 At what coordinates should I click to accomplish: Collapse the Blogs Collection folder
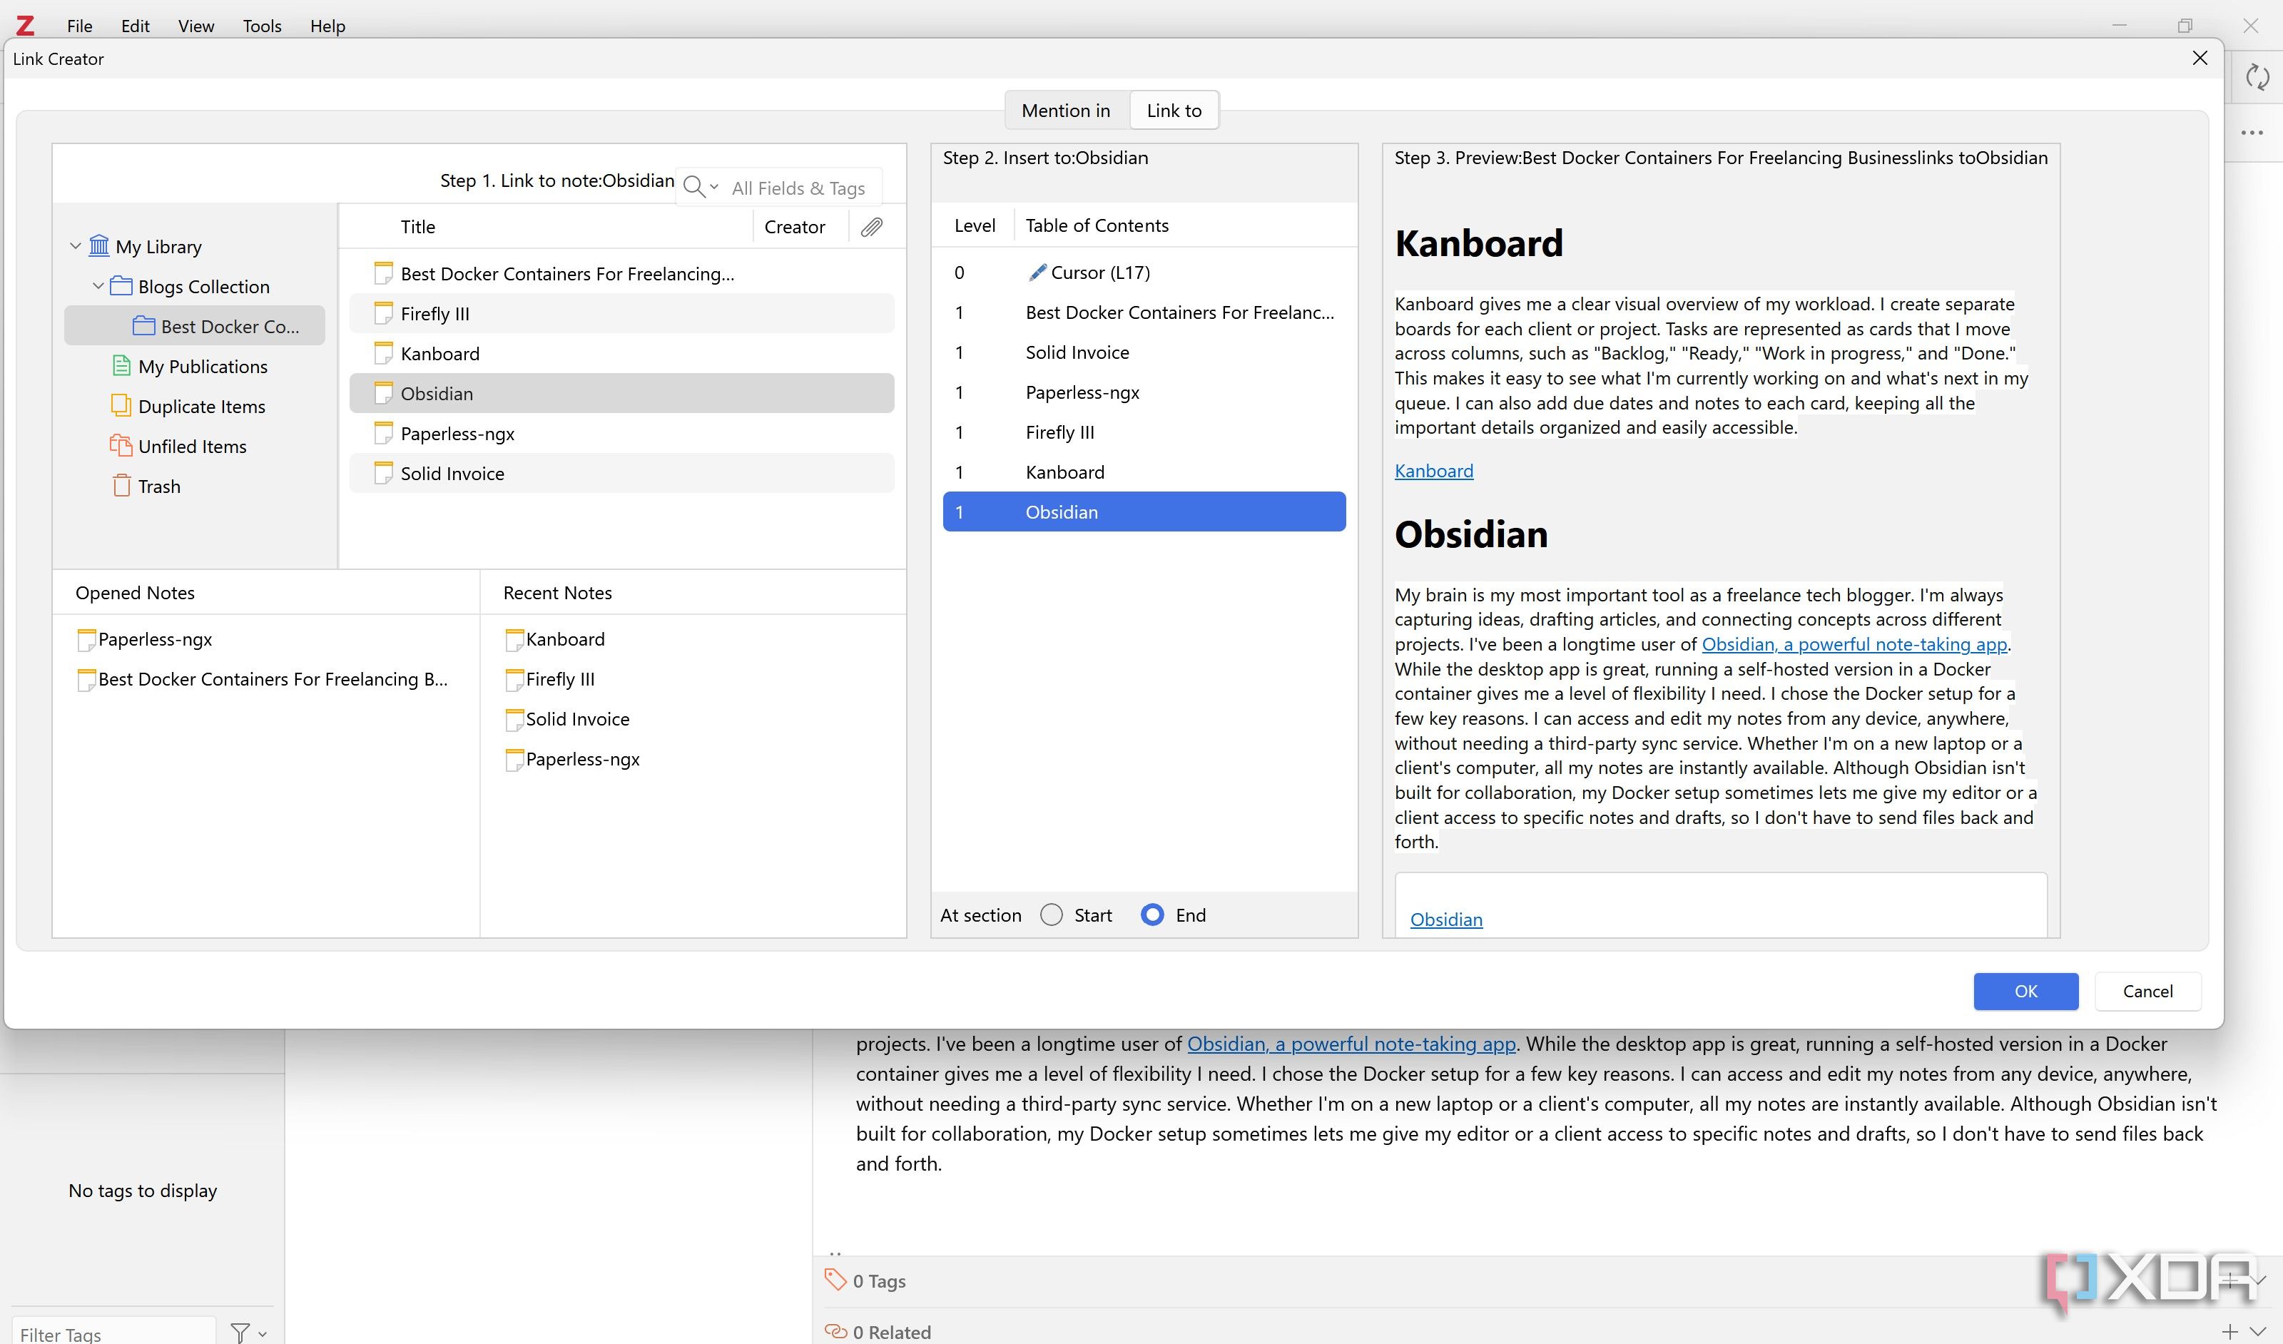point(98,286)
